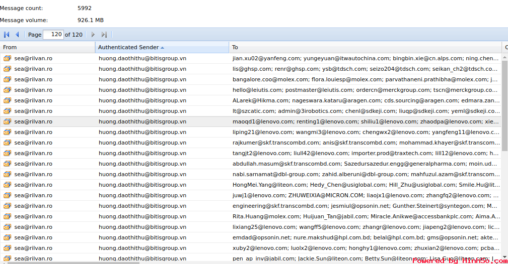Viewport: 508px width, 264px height.
Task: Select recipients starting Rita.Huang@molex.com
Action: [x=366, y=216]
